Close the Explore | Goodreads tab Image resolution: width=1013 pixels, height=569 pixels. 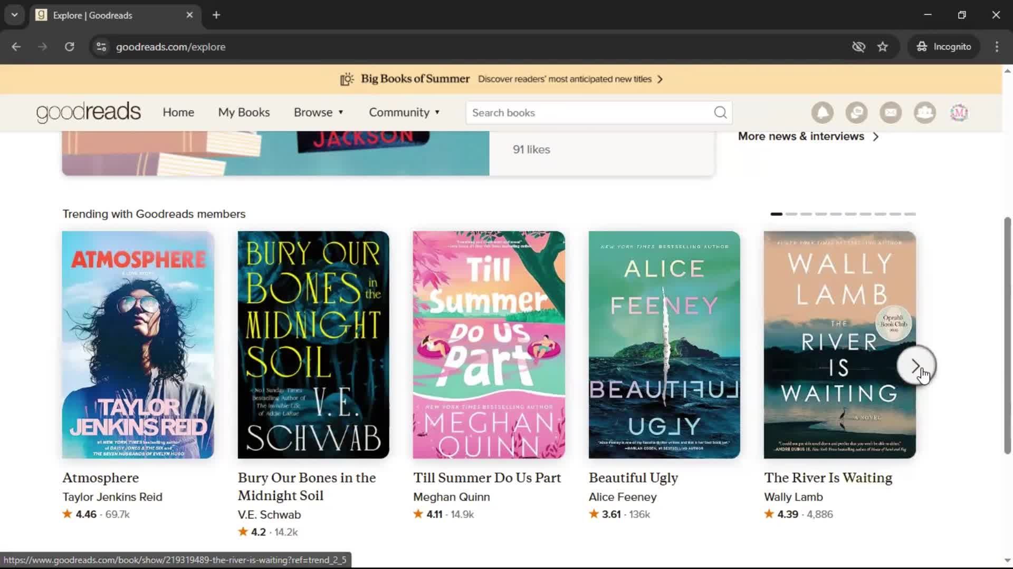tap(189, 15)
